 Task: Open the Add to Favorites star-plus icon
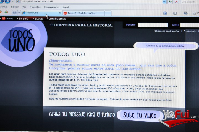click(x=6, y=12)
